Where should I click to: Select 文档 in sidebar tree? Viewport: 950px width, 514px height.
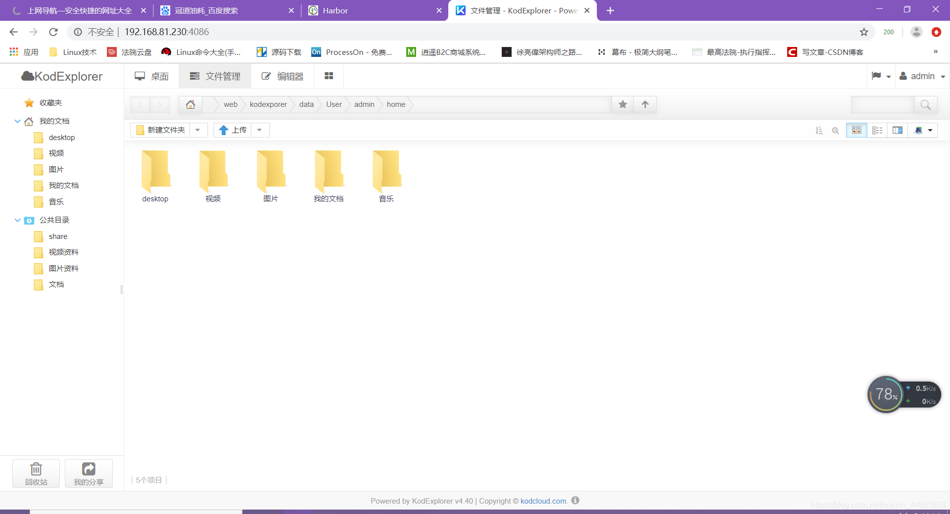(49, 284)
